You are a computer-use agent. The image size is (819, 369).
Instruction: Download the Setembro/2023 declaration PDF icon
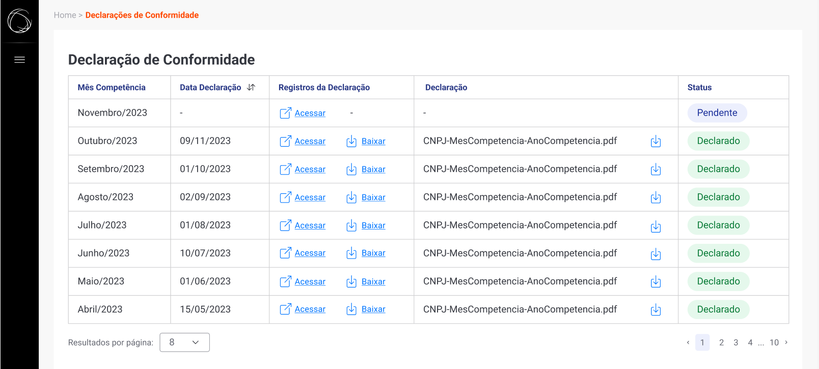pyautogui.click(x=656, y=169)
